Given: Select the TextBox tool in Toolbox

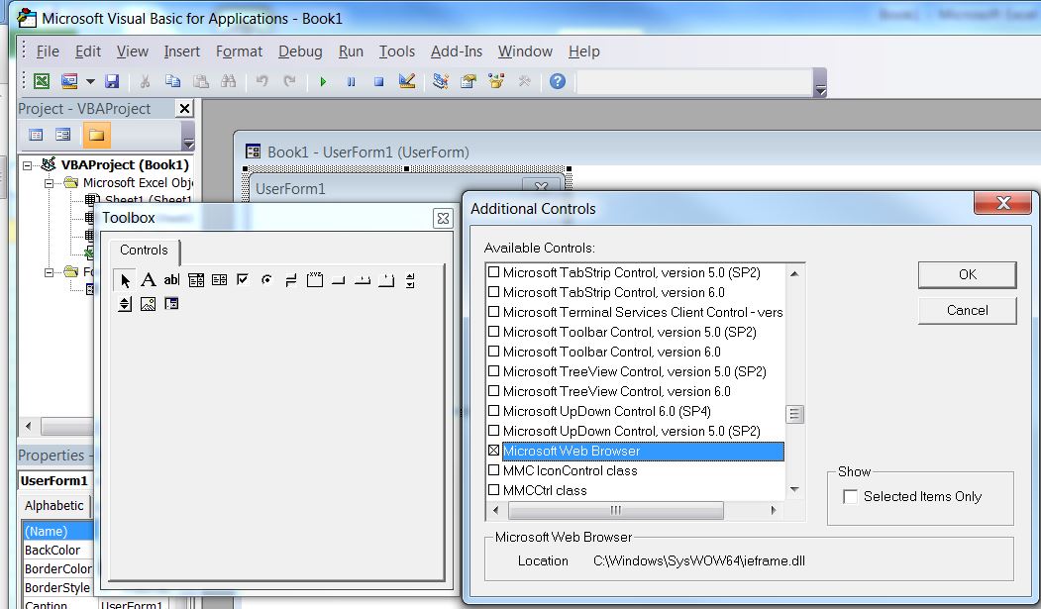Looking at the screenshot, I should [171, 280].
